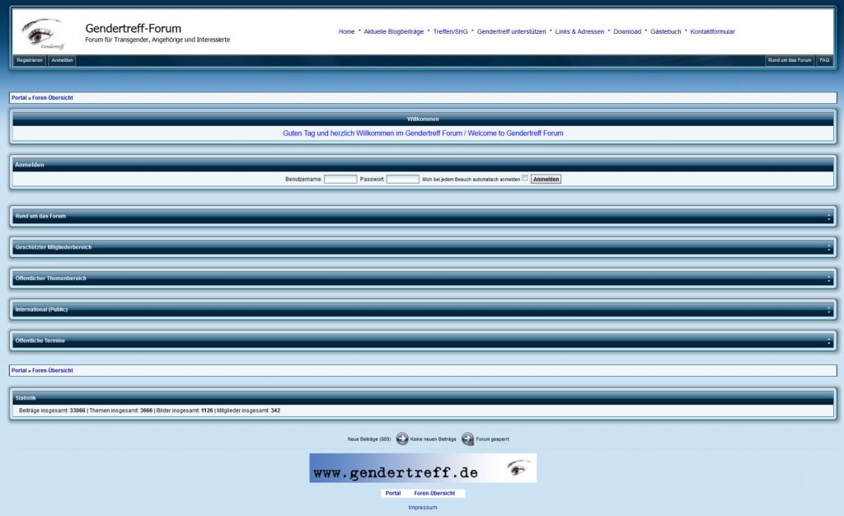Toggle the International (Public) section arrow
The height and width of the screenshot is (516, 844).
(828, 310)
